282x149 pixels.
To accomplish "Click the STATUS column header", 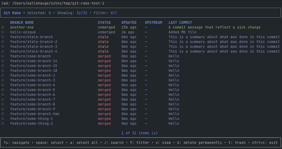I will point(104,23).
